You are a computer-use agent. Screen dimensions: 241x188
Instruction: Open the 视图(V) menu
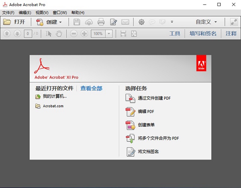[42, 13]
